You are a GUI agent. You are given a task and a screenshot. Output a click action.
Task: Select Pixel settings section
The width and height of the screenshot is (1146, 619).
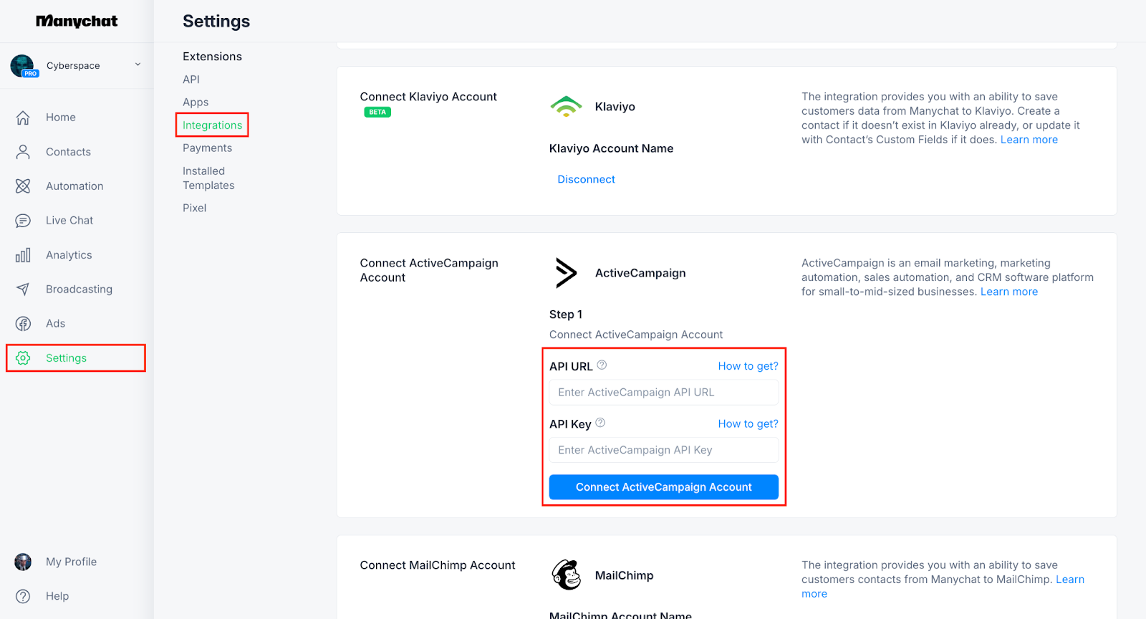[x=194, y=208]
